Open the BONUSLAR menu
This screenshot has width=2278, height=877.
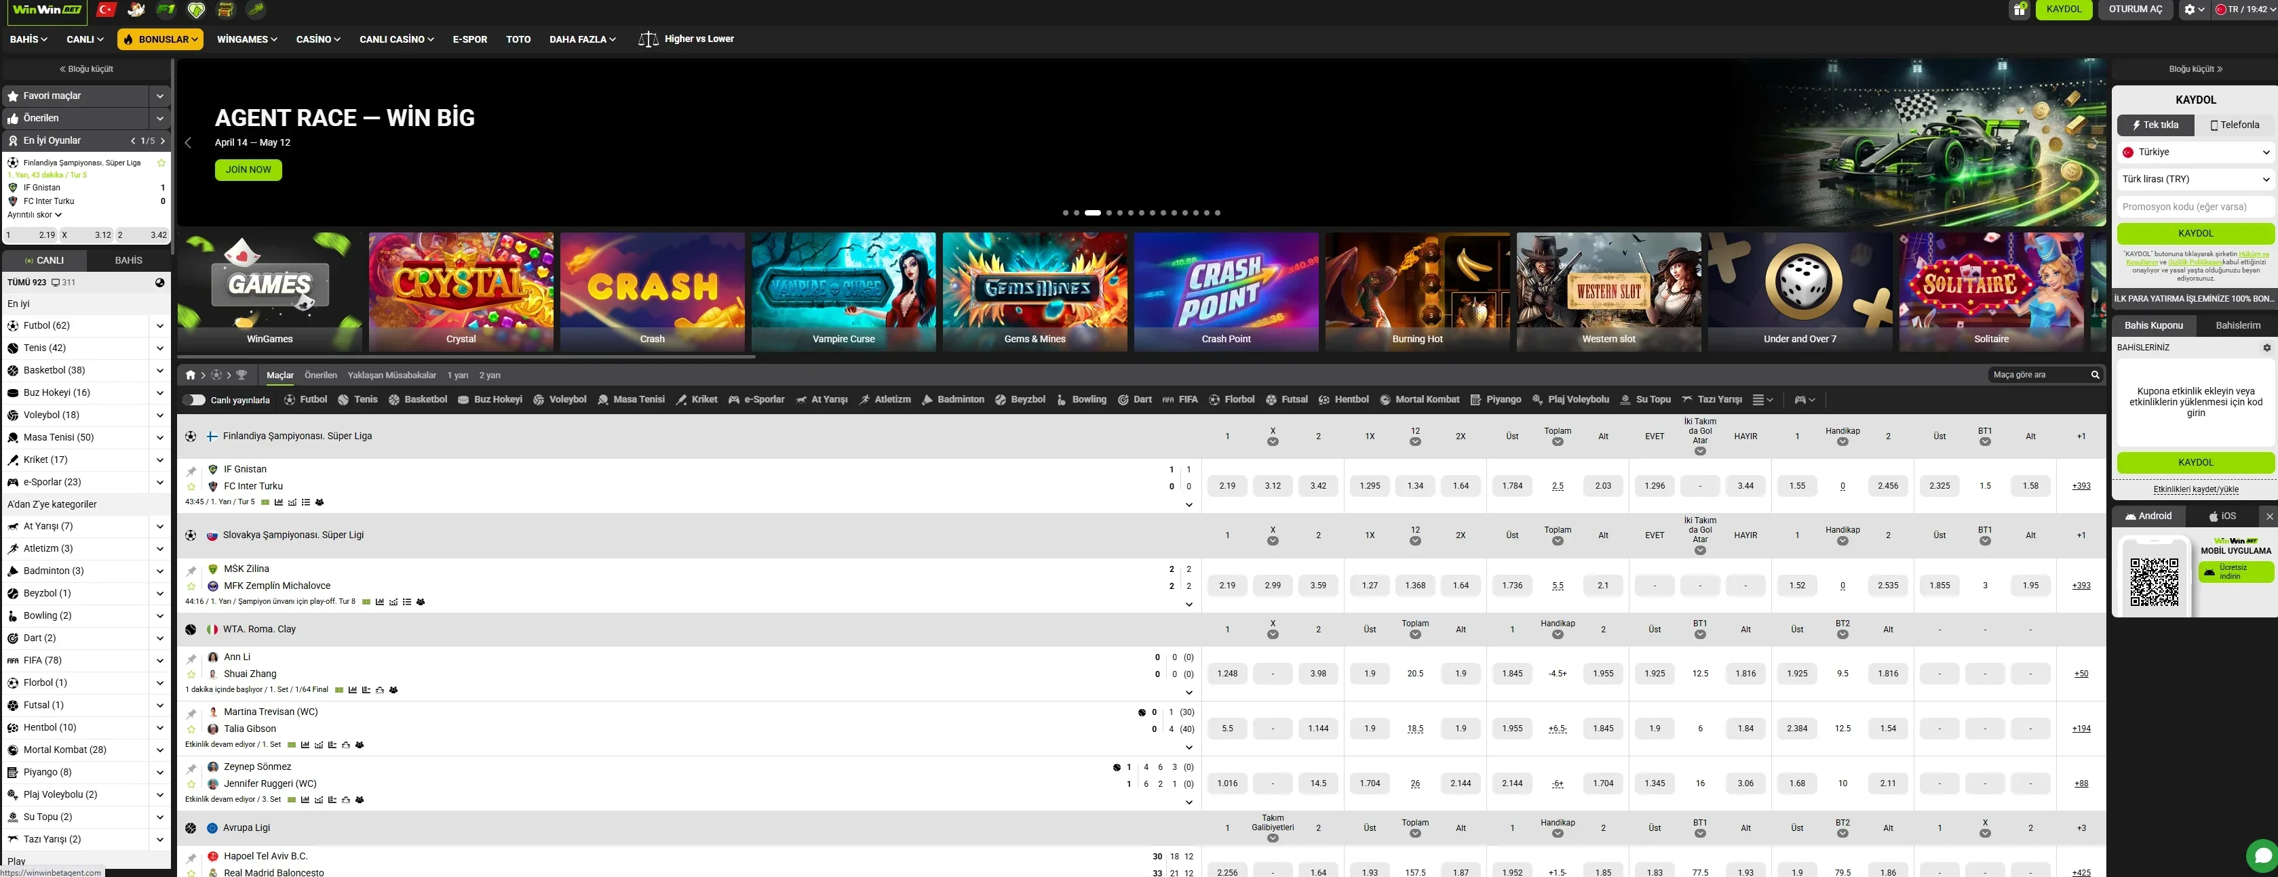pyautogui.click(x=161, y=40)
